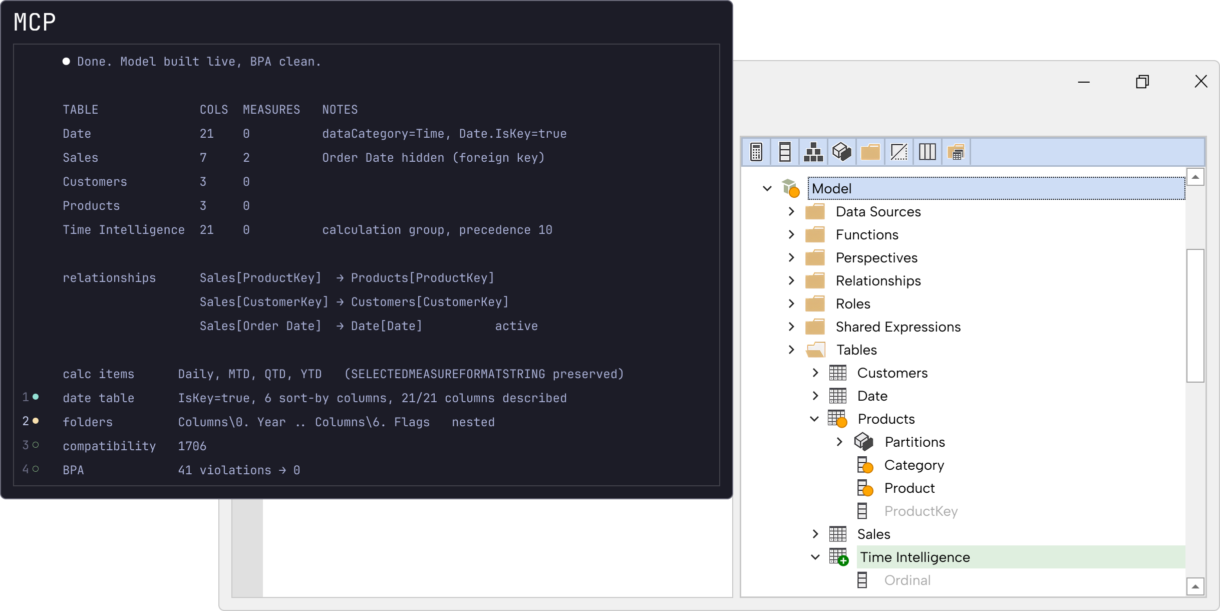Image resolution: width=1220 pixels, height=611 pixels.
Task: Click the Sales table icon
Action: pyautogui.click(x=838, y=534)
